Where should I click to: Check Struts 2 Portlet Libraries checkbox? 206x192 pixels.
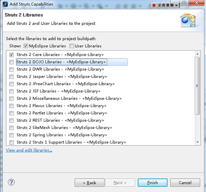[x=12, y=113]
